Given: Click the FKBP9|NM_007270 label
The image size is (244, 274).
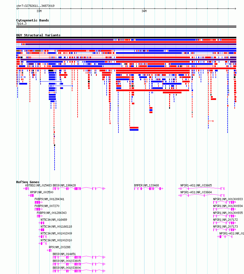Looking at the screenshot, I should click(47, 206).
